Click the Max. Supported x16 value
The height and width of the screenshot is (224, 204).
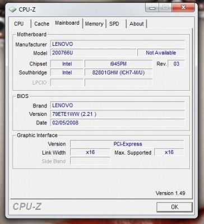tap(169, 152)
